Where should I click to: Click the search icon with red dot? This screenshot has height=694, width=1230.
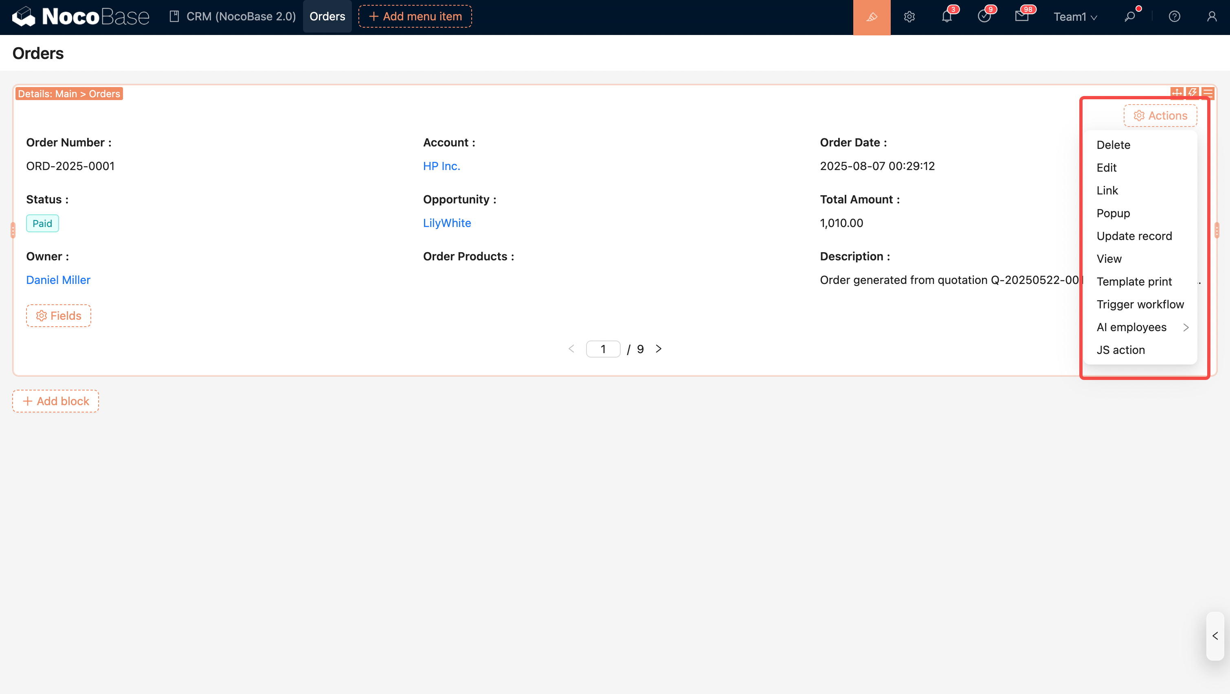point(1130,17)
